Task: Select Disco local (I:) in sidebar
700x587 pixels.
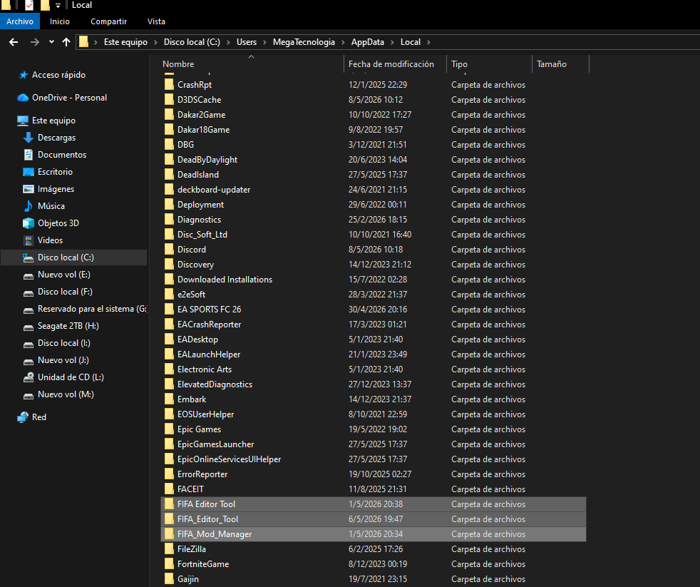Action: click(64, 343)
